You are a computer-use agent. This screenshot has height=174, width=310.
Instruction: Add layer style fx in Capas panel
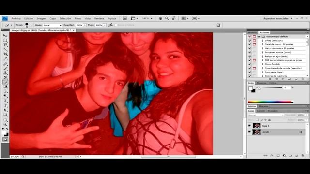pos(272,156)
